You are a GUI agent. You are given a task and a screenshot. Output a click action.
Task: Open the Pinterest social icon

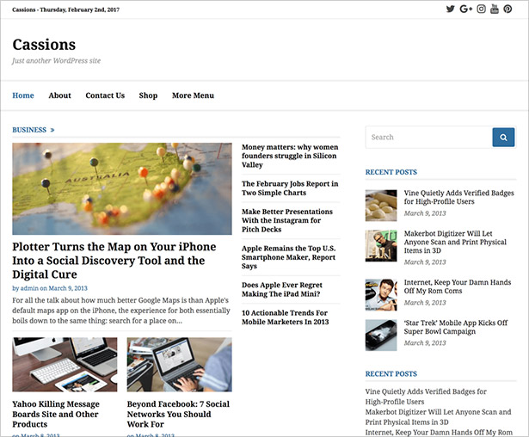pyautogui.click(x=507, y=9)
